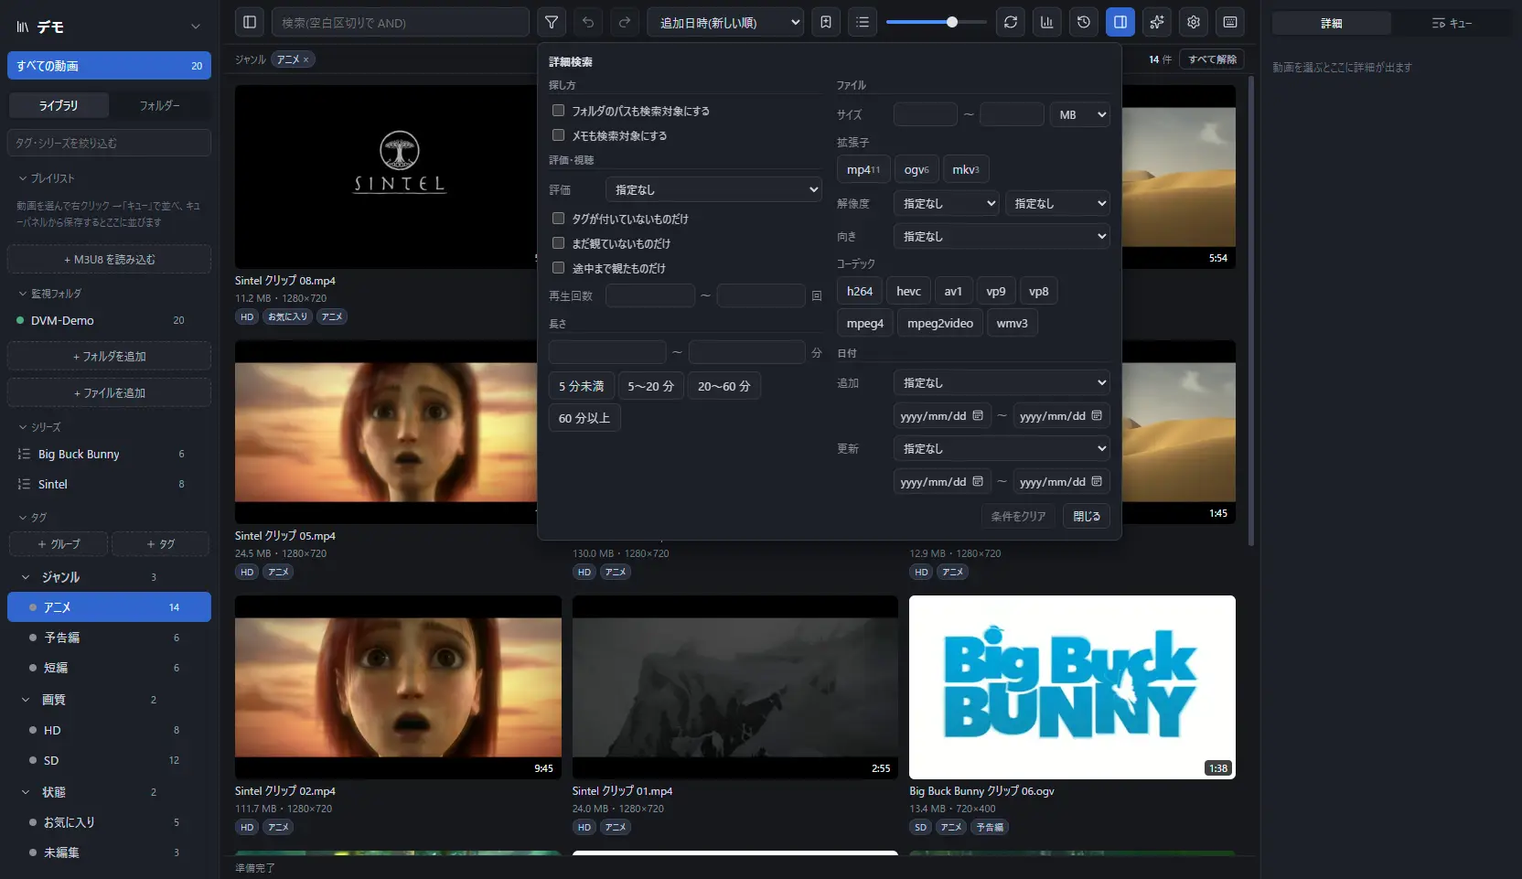The height and width of the screenshot is (879, 1522).
Task: Click the 60 分以上 duration preset
Action: point(584,418)
